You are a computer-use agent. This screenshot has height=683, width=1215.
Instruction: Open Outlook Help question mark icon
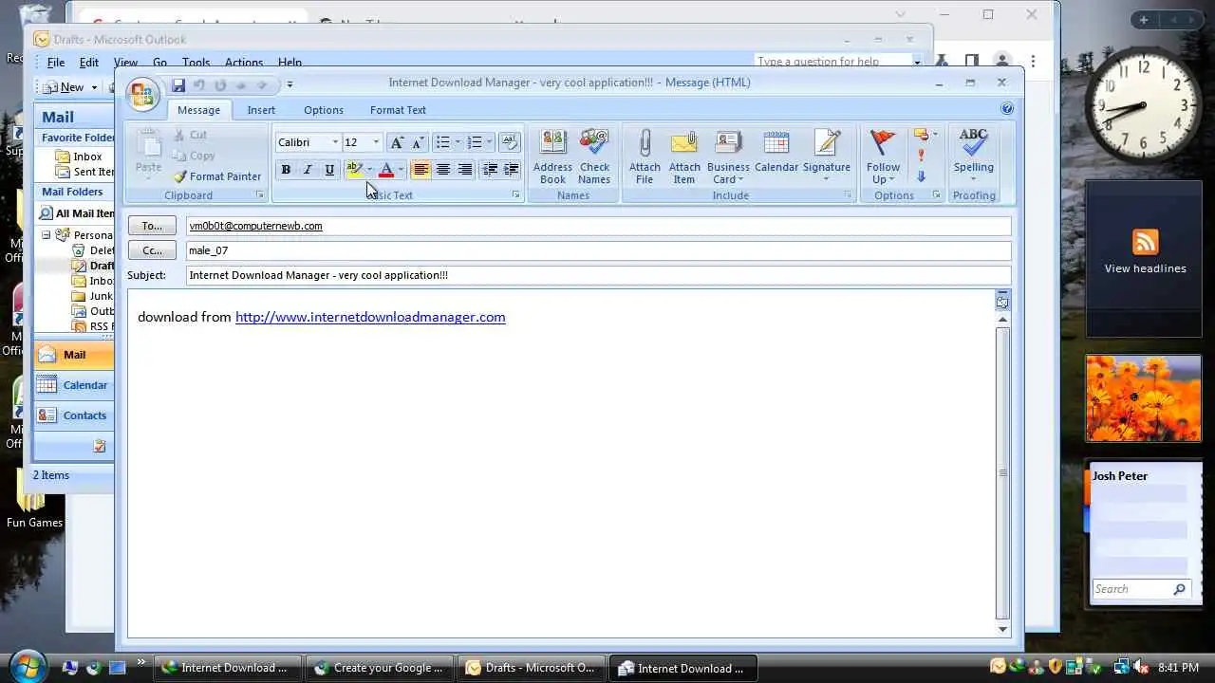(1007, 109)
